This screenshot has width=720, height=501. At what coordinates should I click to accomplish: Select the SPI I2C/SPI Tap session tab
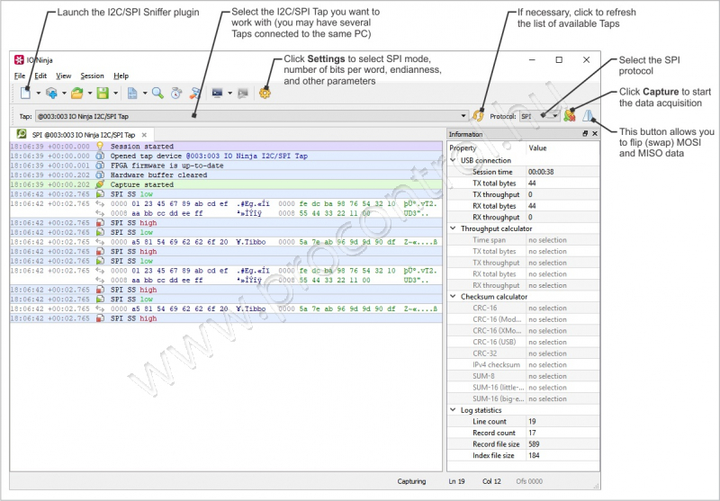tap(83, 135)
